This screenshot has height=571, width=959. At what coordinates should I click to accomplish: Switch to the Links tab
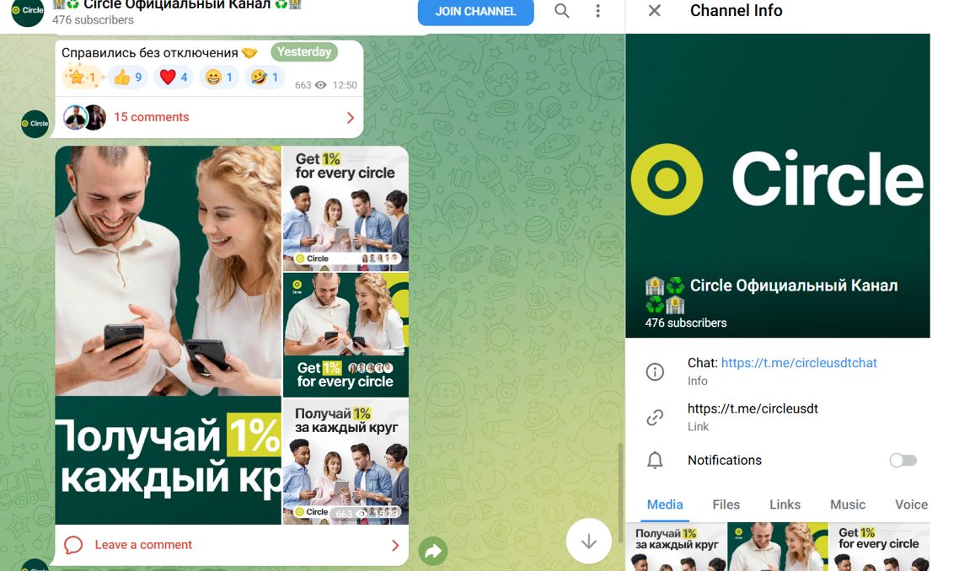coord(785,504)
